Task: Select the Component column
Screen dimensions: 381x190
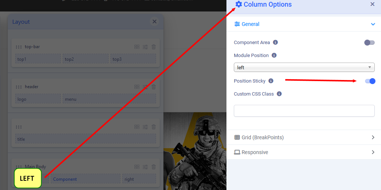Action: tap(86, 179)
